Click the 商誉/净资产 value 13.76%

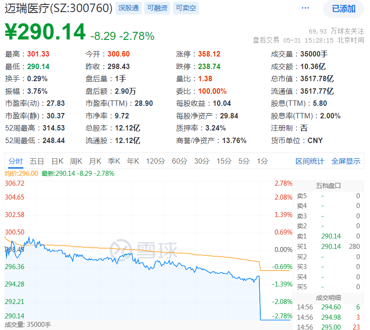pos(234,141)
